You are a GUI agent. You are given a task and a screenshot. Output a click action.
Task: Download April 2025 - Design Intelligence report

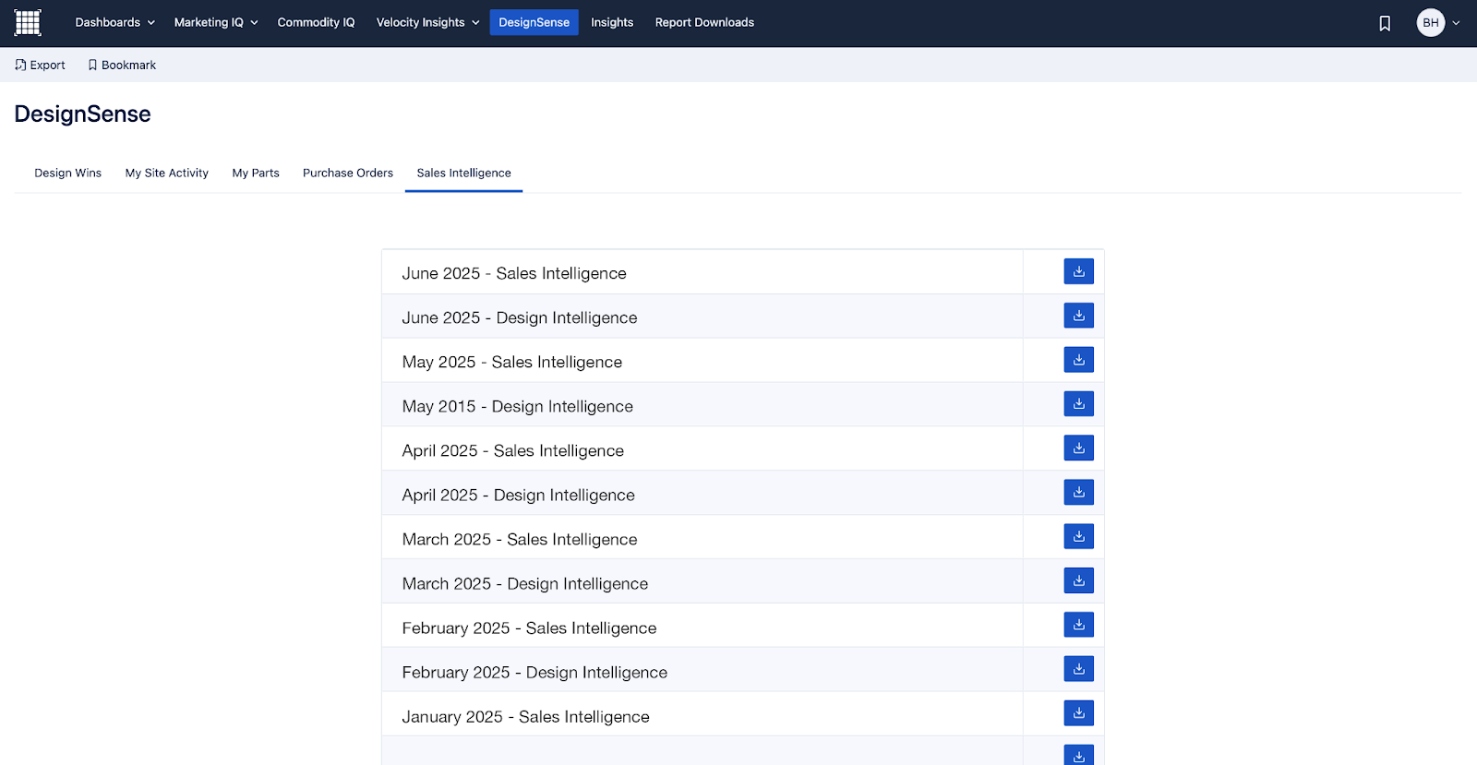tap(1078, 493)
